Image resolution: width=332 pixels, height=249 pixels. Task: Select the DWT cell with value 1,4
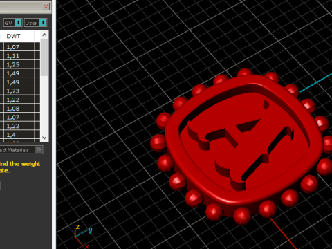(x=19, y=135)
